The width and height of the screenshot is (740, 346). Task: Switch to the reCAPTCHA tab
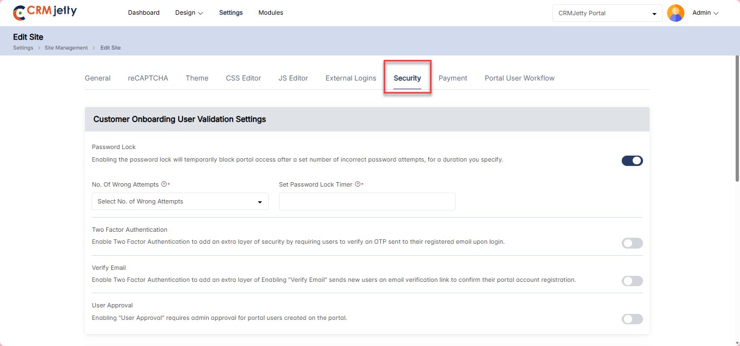tap(148, 78)
